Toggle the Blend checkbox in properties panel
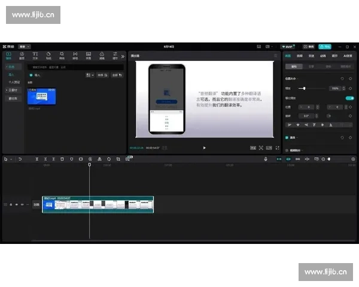 (x=287, y=138)
